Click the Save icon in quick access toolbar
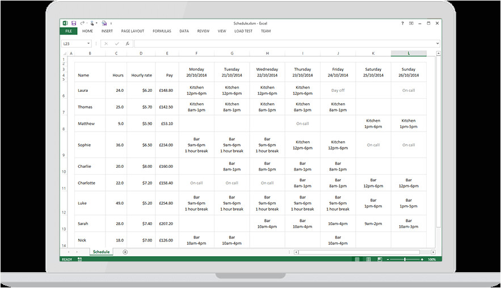 [74, 23]
